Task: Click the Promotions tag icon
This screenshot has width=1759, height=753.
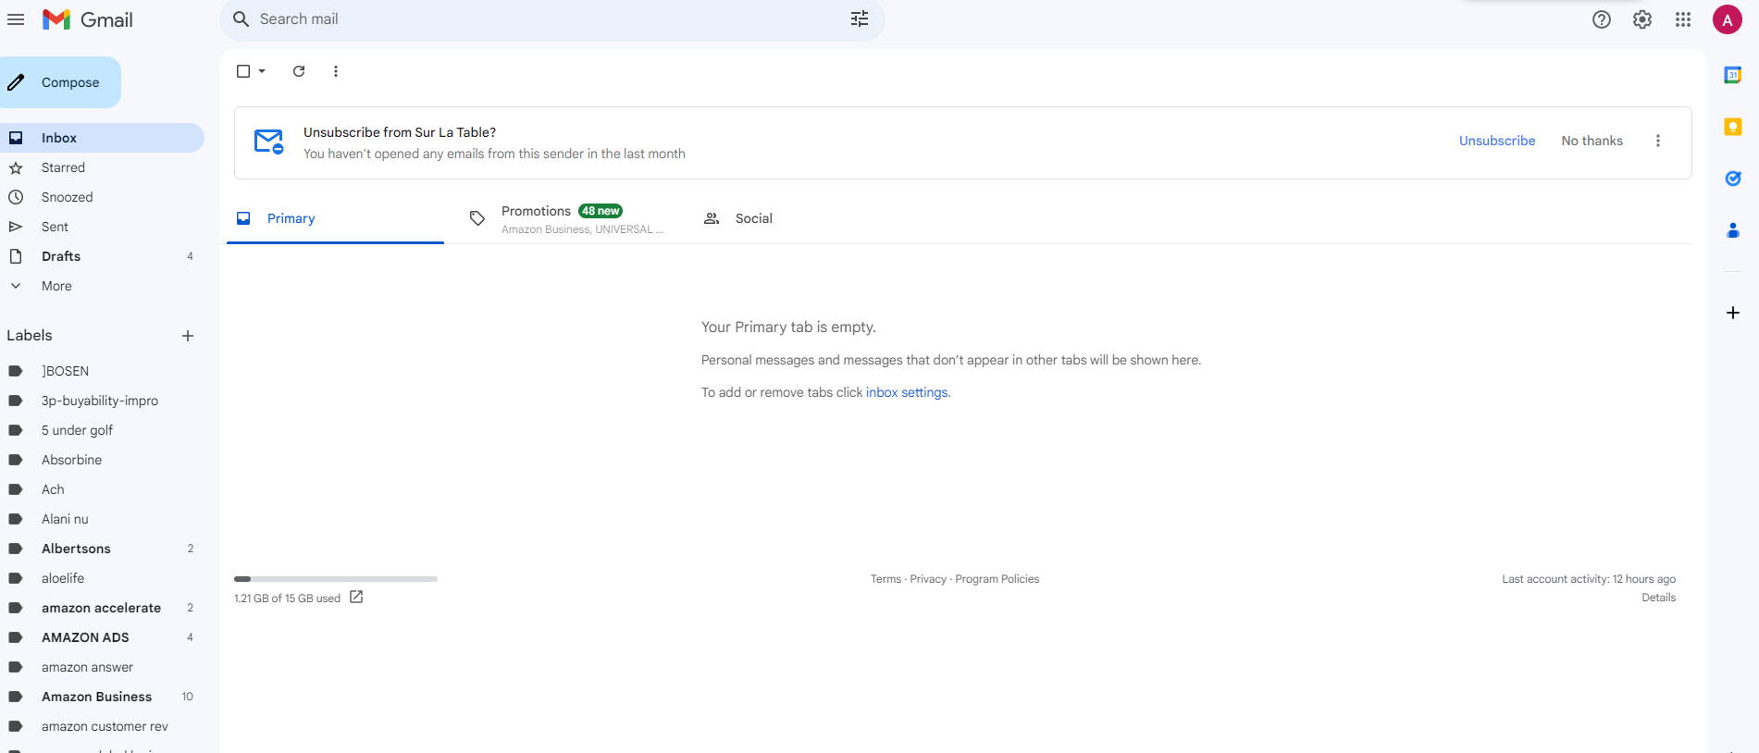Action: click(x=477, y=218)
